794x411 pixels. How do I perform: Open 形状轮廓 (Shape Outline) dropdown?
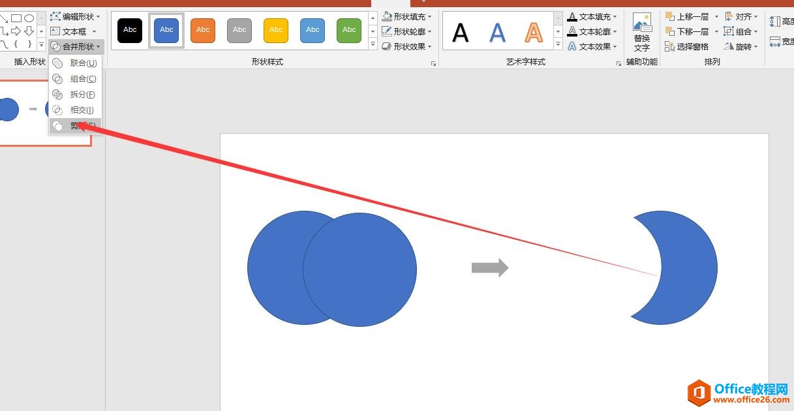407,31
